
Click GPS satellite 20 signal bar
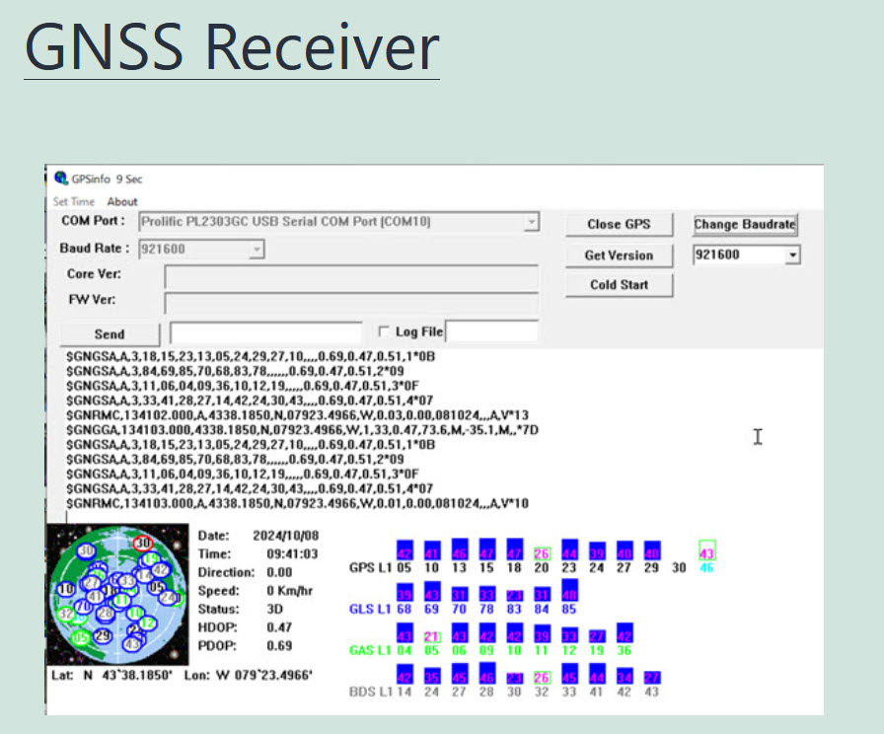(x=541, y=553)
